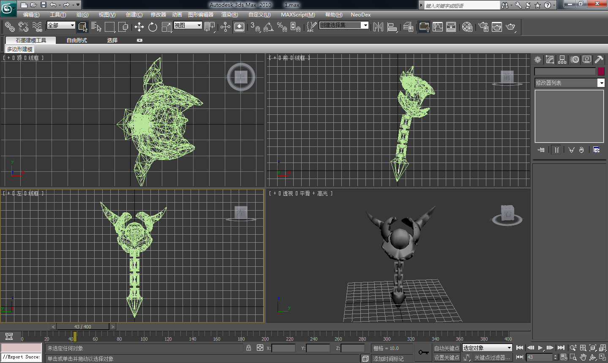608x363 pixels.
Task: Select the Rotate tool
Action: coord(153,27)
